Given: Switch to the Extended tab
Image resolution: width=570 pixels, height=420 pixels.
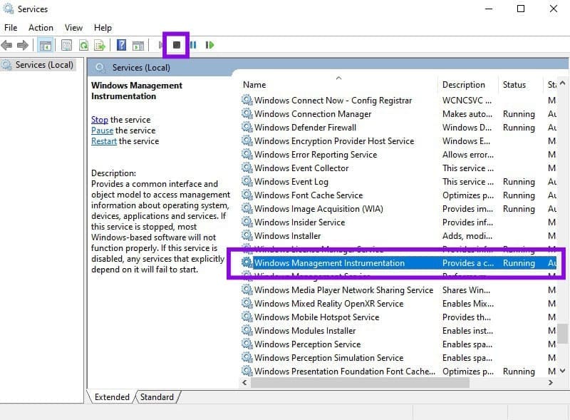Looking at the screenshot, I should (112, 397).
